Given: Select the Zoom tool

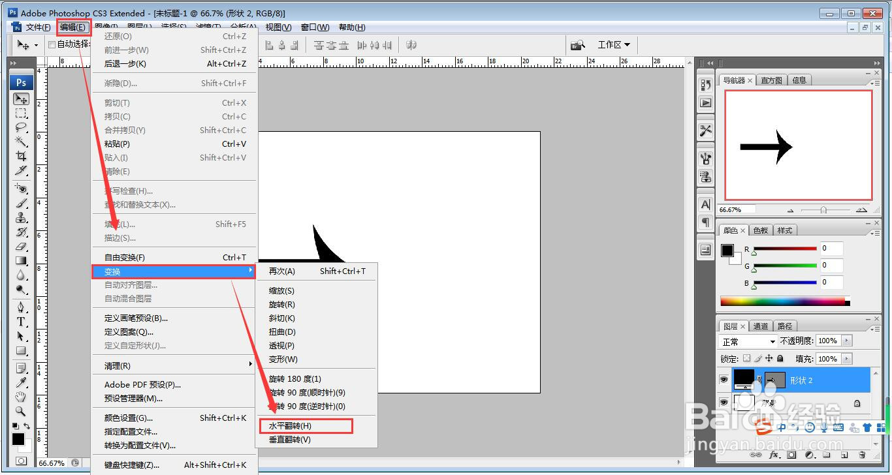Looking at the screenshot, I should click(22, 412).
